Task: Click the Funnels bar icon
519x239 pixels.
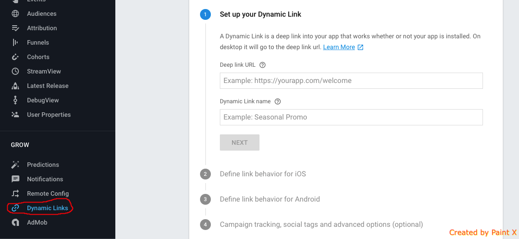Action: 15,42
